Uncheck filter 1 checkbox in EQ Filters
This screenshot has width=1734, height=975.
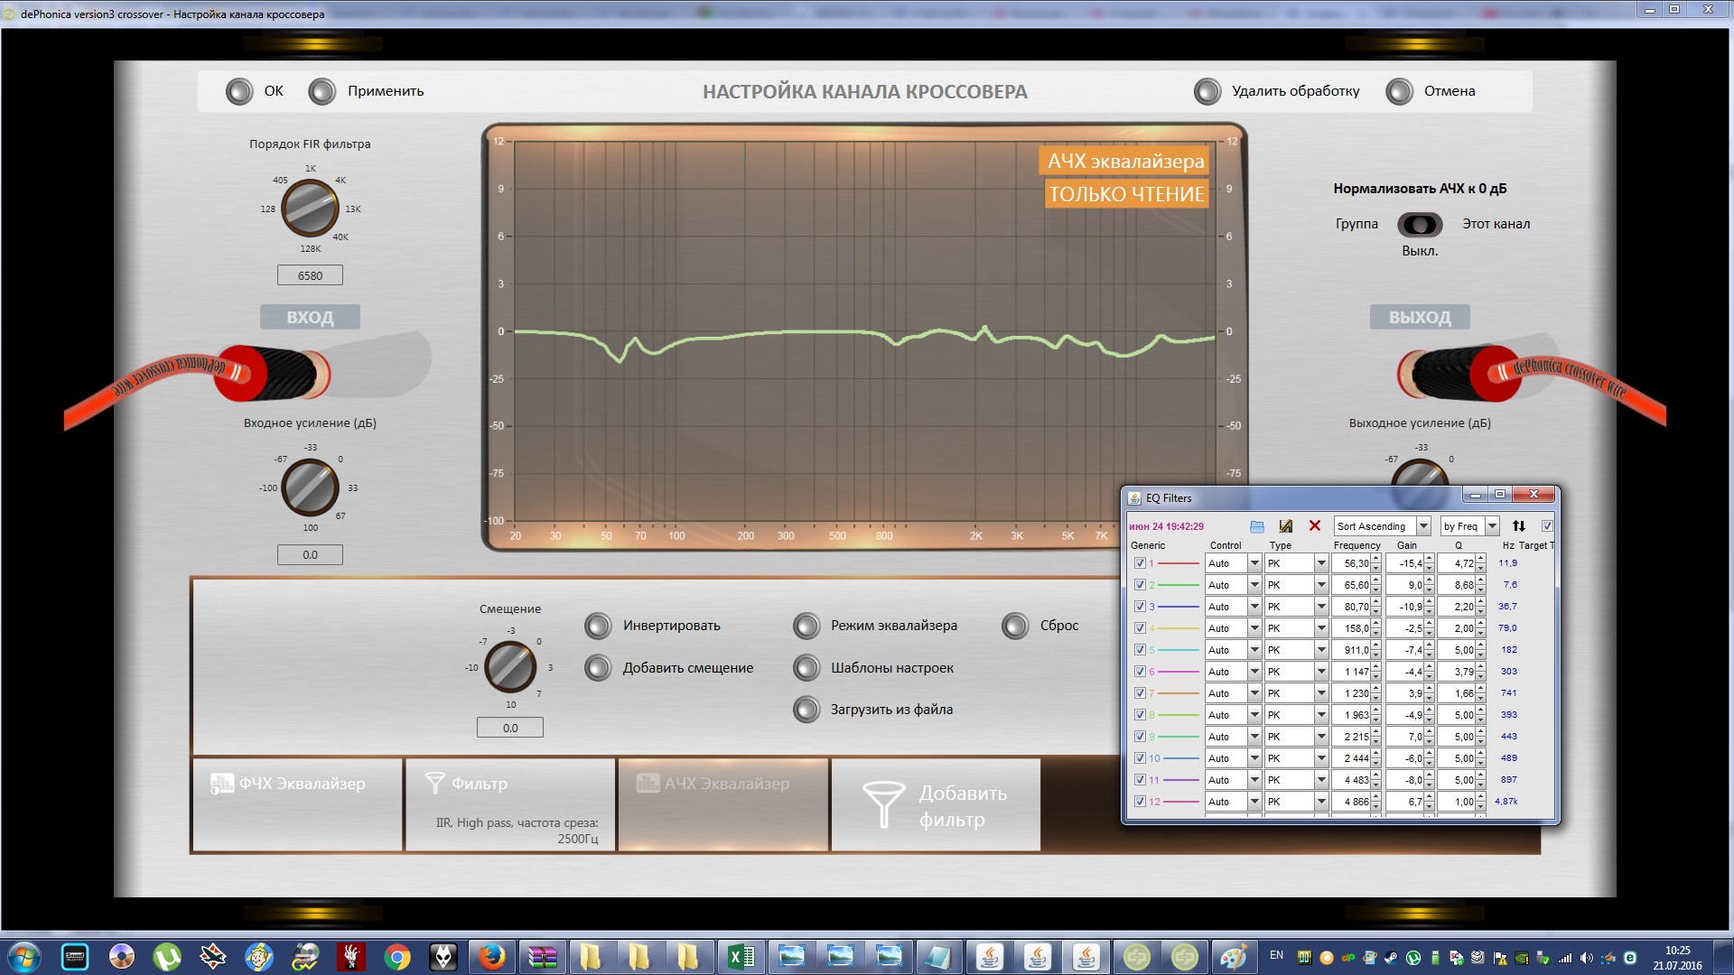click(1140, 563)
